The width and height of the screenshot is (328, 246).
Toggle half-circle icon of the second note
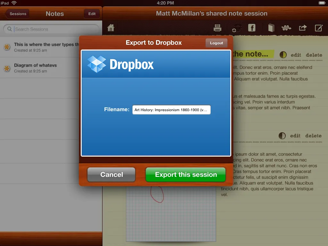pos(282,135)
